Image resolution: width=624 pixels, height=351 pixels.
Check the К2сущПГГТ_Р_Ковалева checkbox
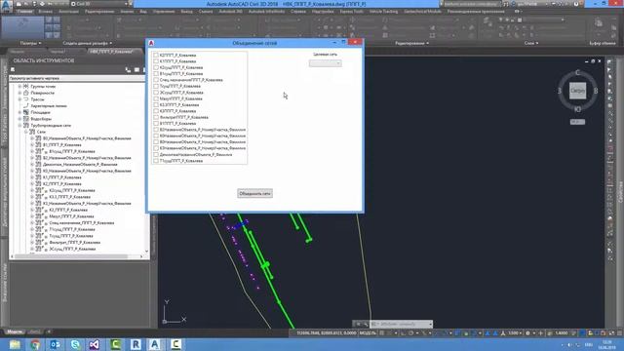coord(156,67)
